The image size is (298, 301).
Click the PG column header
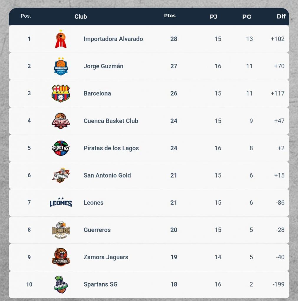[x=247, y=17]
